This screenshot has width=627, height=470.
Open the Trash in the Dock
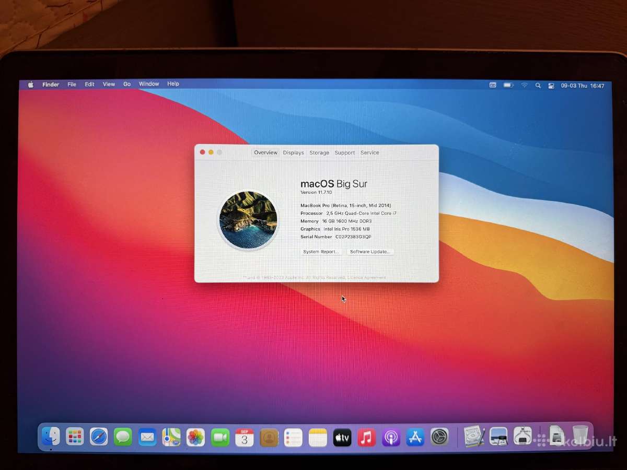point(580,435)
